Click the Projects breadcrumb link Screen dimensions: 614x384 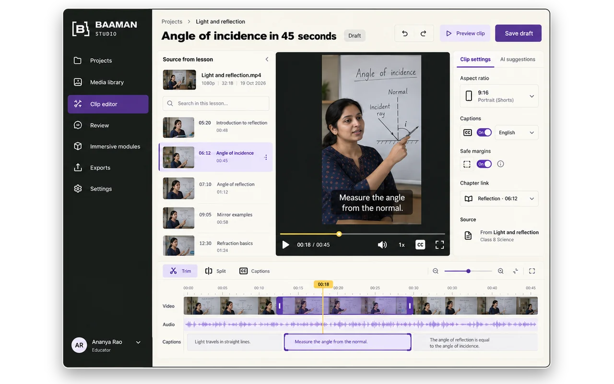(172, 22)
